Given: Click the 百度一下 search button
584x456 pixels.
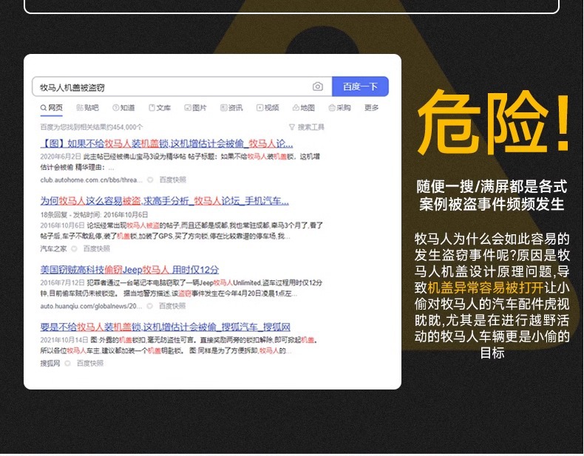Looking at the screenshot, I should [x=360, y=86].
